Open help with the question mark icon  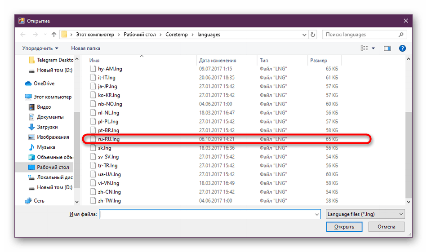(402, 48)
